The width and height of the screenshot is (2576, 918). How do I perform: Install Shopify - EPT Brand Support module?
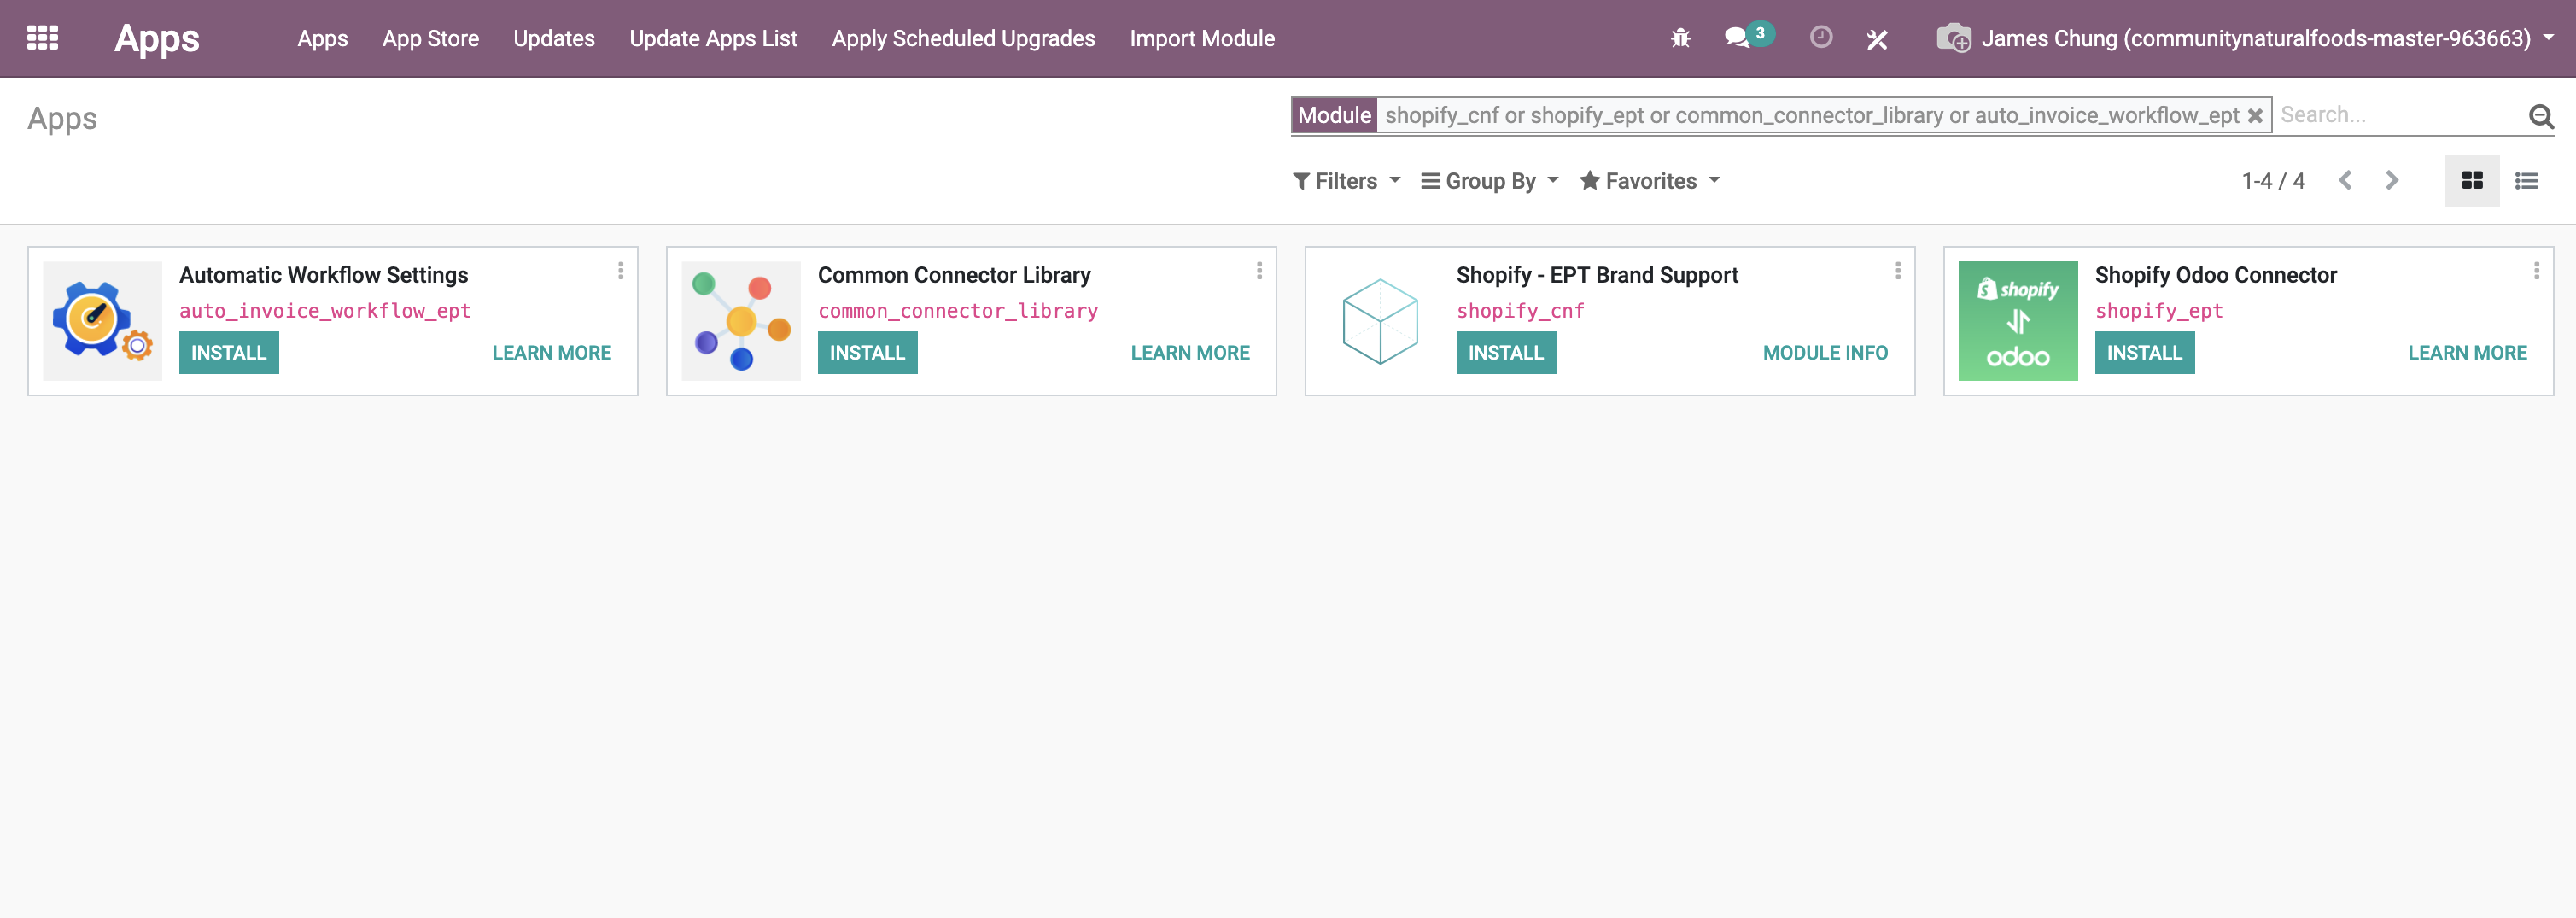click(1506, 353)
